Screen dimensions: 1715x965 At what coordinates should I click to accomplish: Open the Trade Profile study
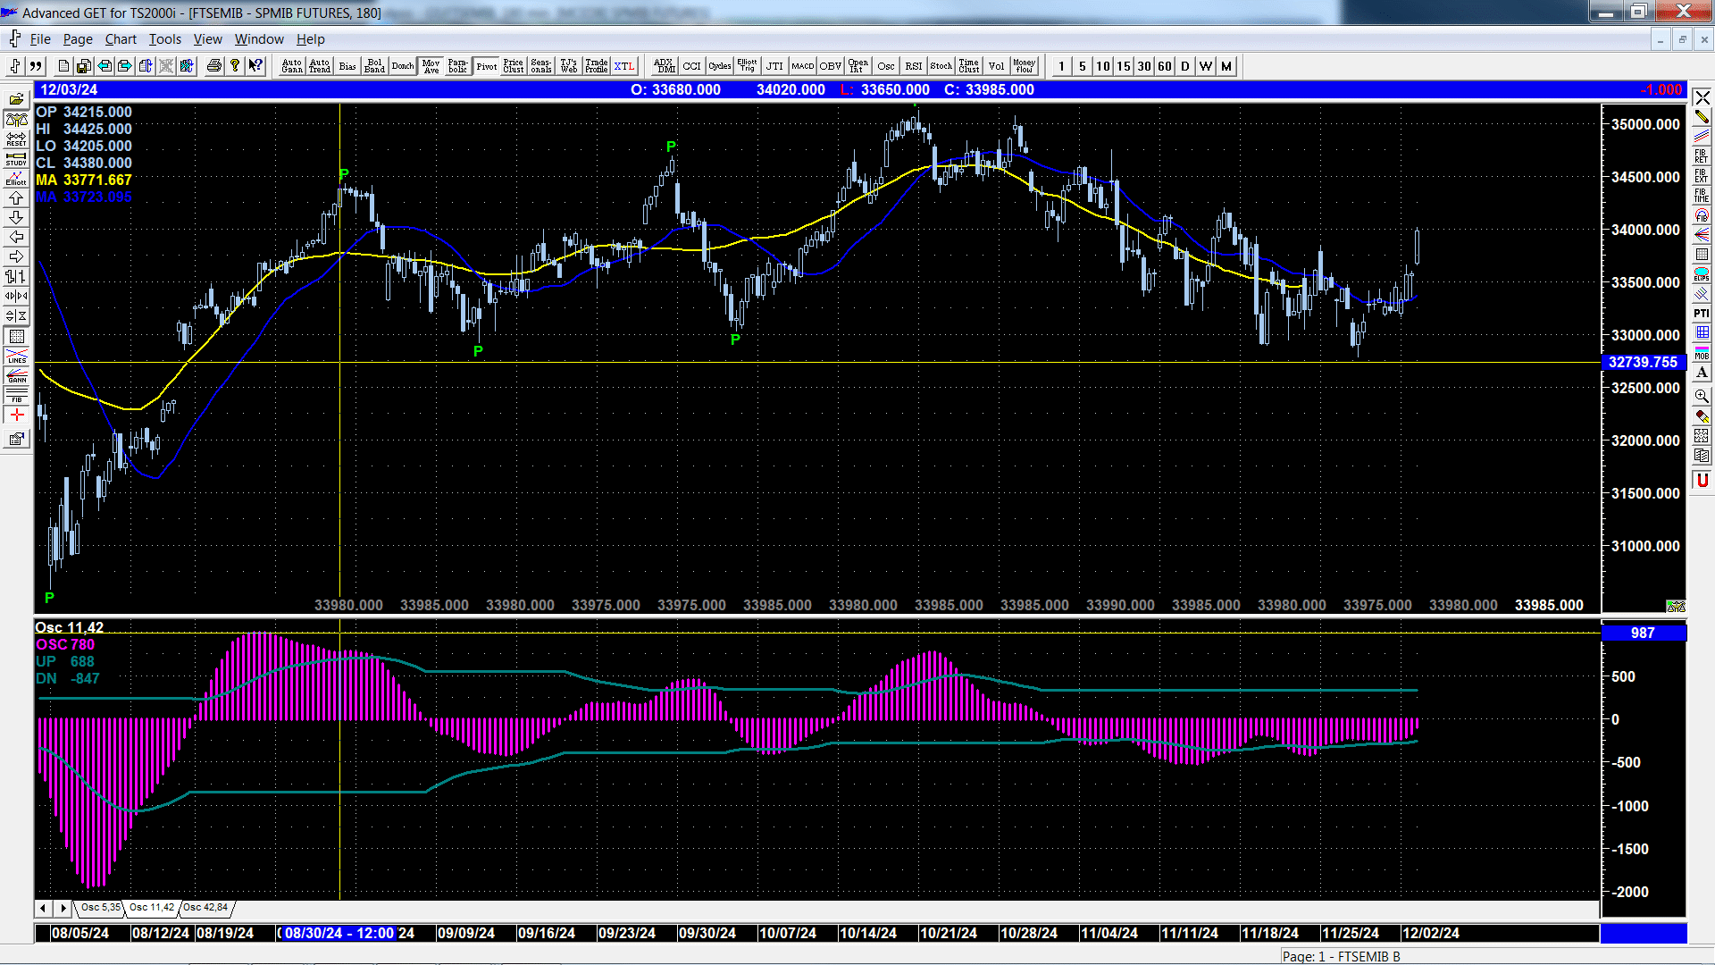(597, 66)
